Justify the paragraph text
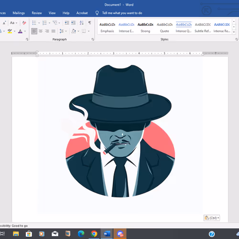 pos(54,31)
